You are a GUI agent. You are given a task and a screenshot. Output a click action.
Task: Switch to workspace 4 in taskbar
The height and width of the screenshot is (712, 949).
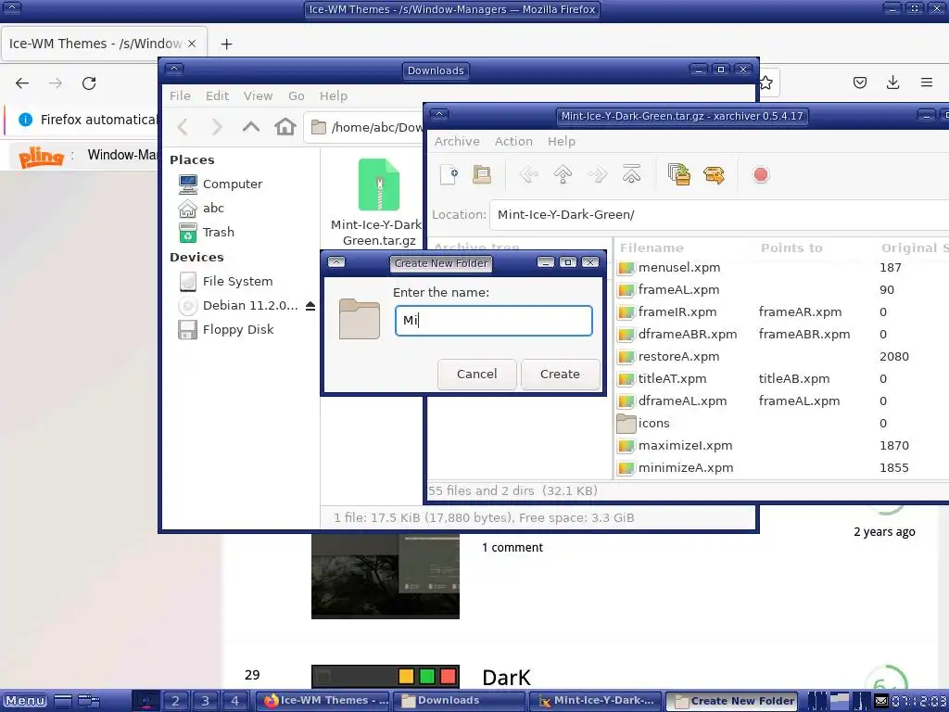coord(234,701)
